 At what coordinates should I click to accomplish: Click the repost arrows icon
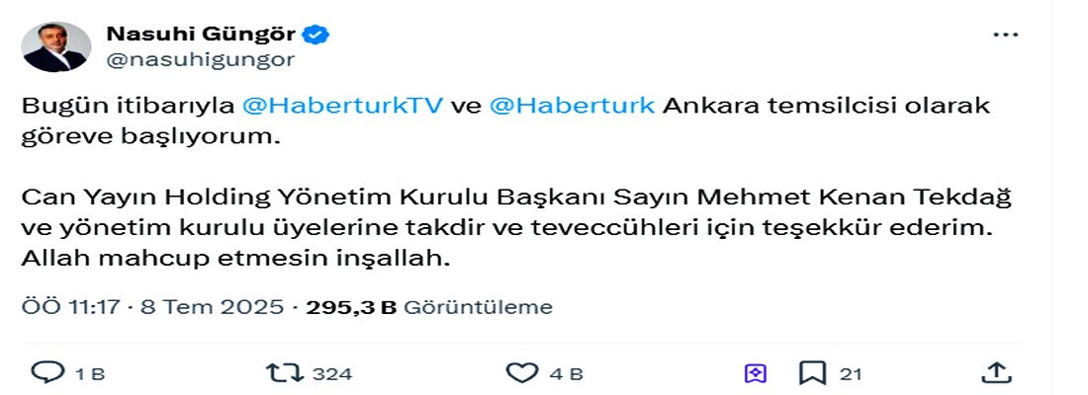click(285, 373)
